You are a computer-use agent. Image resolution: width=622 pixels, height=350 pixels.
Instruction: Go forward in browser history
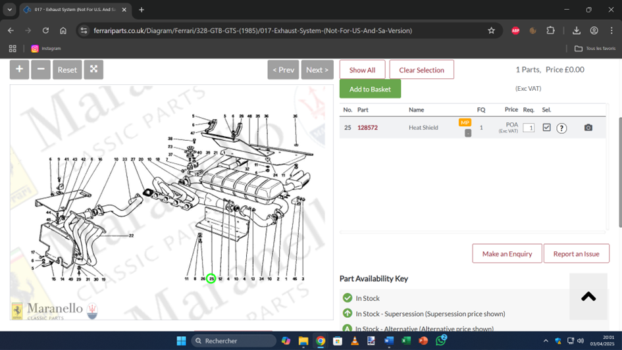(28, 30)
